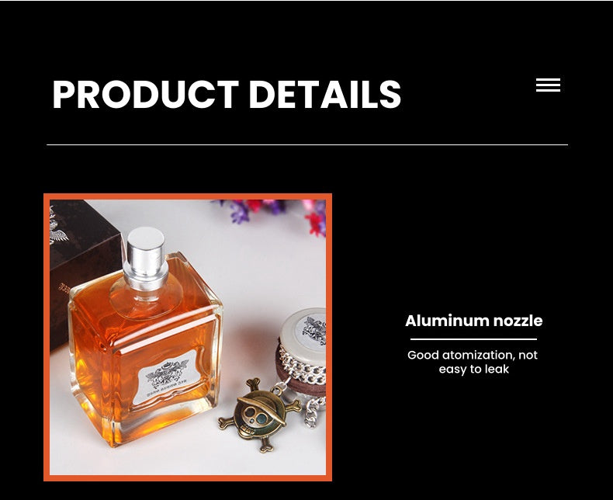The width and height of the screenshot is (613, 500).
Task: Click the silver chain around the jar
Action: [302, 366]
